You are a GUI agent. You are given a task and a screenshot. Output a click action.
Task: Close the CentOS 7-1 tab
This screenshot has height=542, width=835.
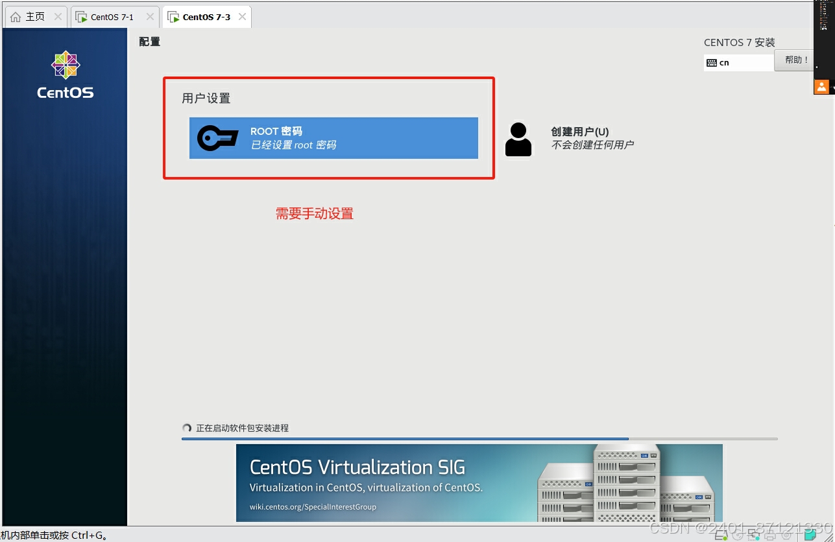(x=150, y=17)
